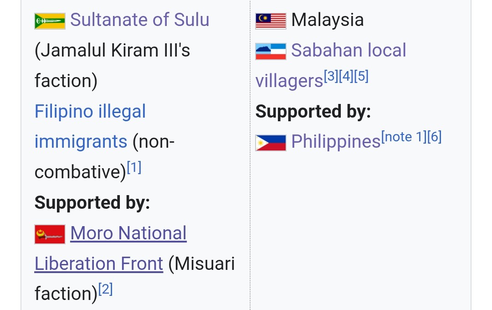Viewport: 492px width, 310px height.
Task: Click the Sultanate of Sulu flag icon
Action: (50, 21)
